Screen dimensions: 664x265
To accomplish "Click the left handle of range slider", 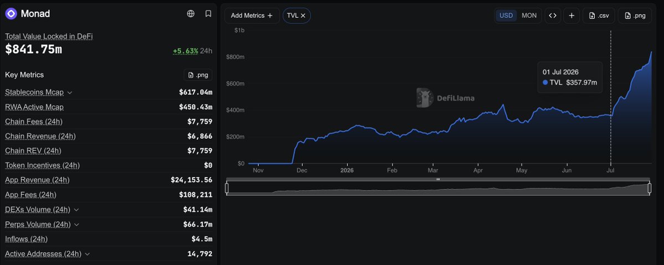I will pyautogui.click(x=227, y=189).
